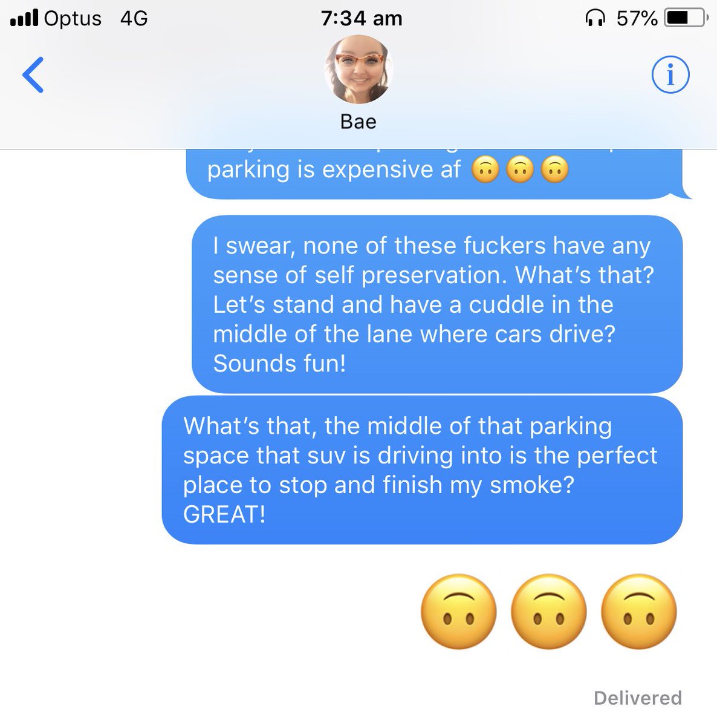Tap the battery icon in status bar
The width and height of the screenshot is (717, 726).
[x=686, y=18]
